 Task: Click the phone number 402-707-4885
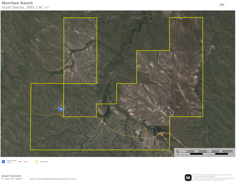[12, 179]
